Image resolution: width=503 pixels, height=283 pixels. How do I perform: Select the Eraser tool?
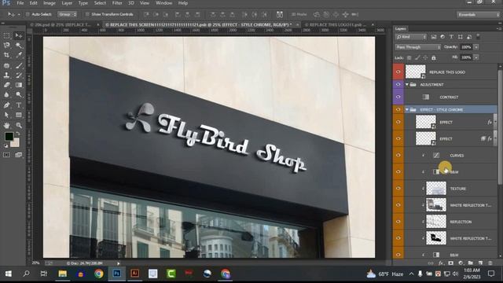point(6,85)
